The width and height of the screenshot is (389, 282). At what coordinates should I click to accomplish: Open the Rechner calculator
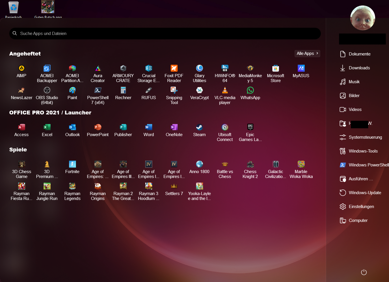(x=123, y=93)
